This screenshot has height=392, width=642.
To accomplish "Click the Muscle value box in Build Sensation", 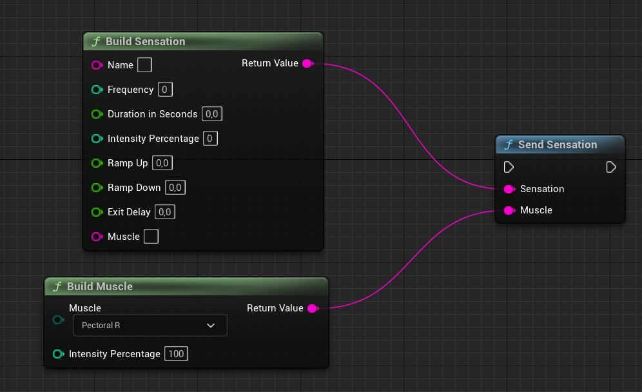I will [151, 237].
